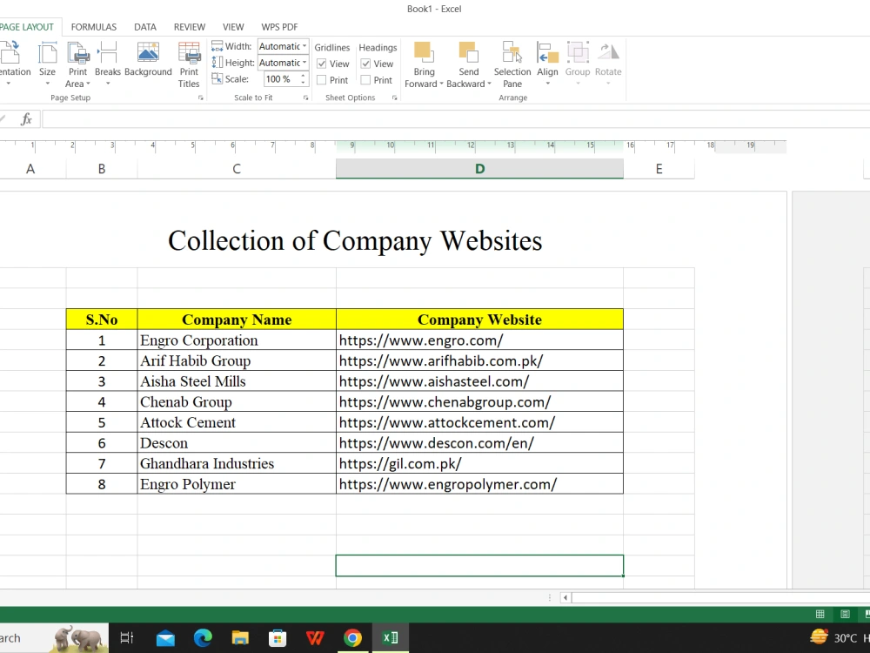Select the Background tool
This screenshot has width=870, height=653.
click(x=148, y=61)
